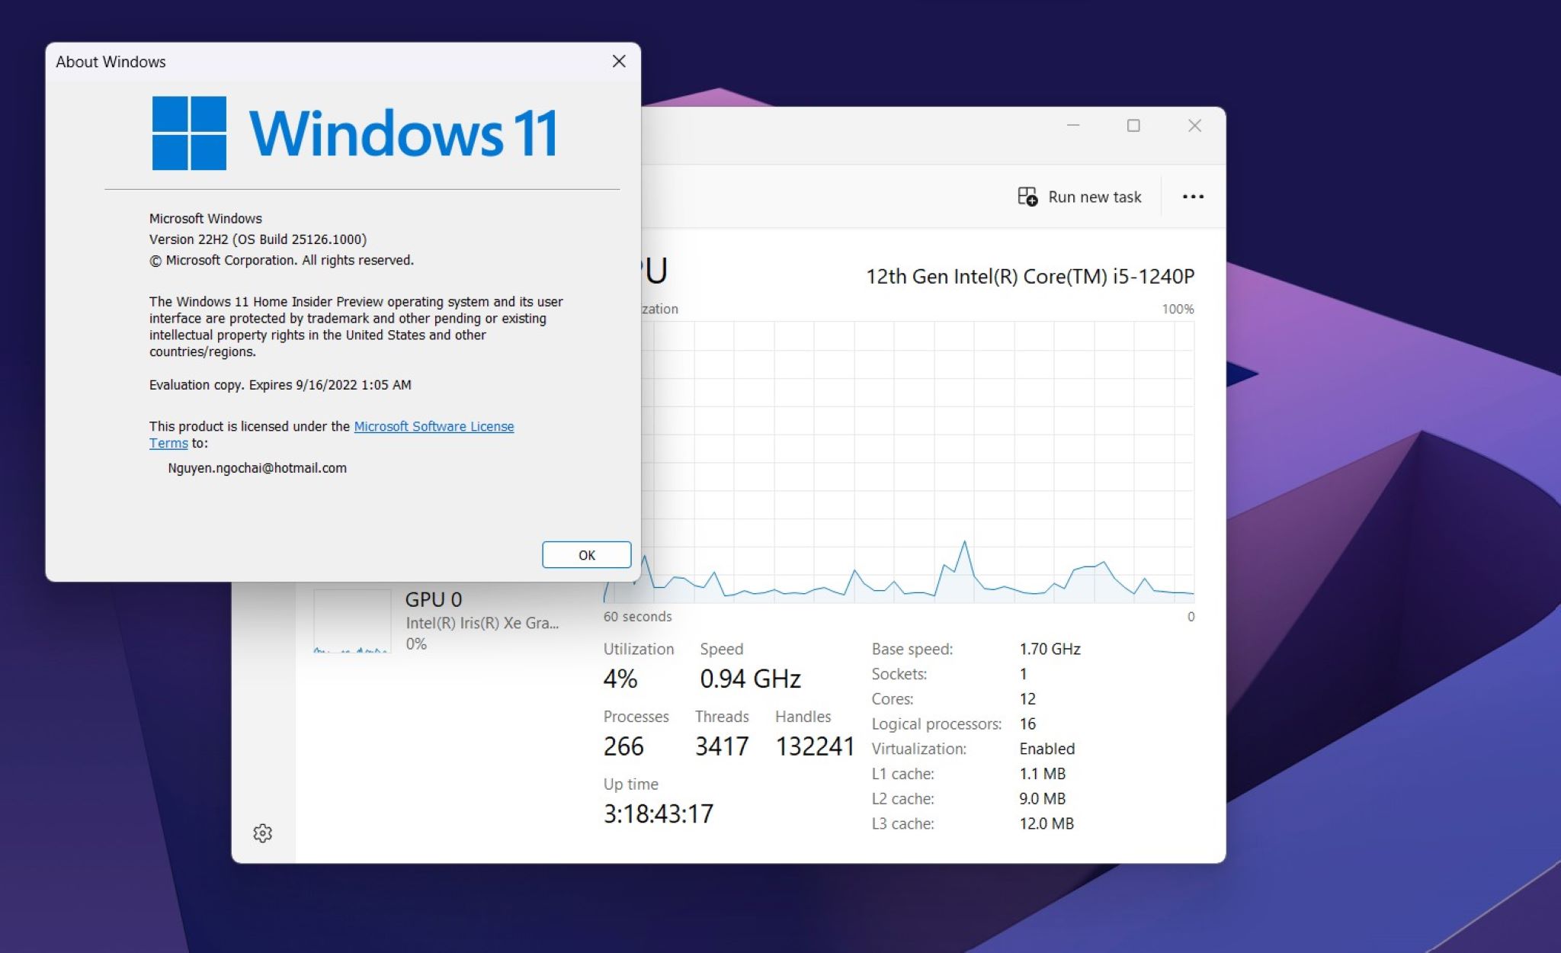Click the 12th Gen Intel Core i5-1240P title
The image size is (1561, 953).
(1030, 276)
